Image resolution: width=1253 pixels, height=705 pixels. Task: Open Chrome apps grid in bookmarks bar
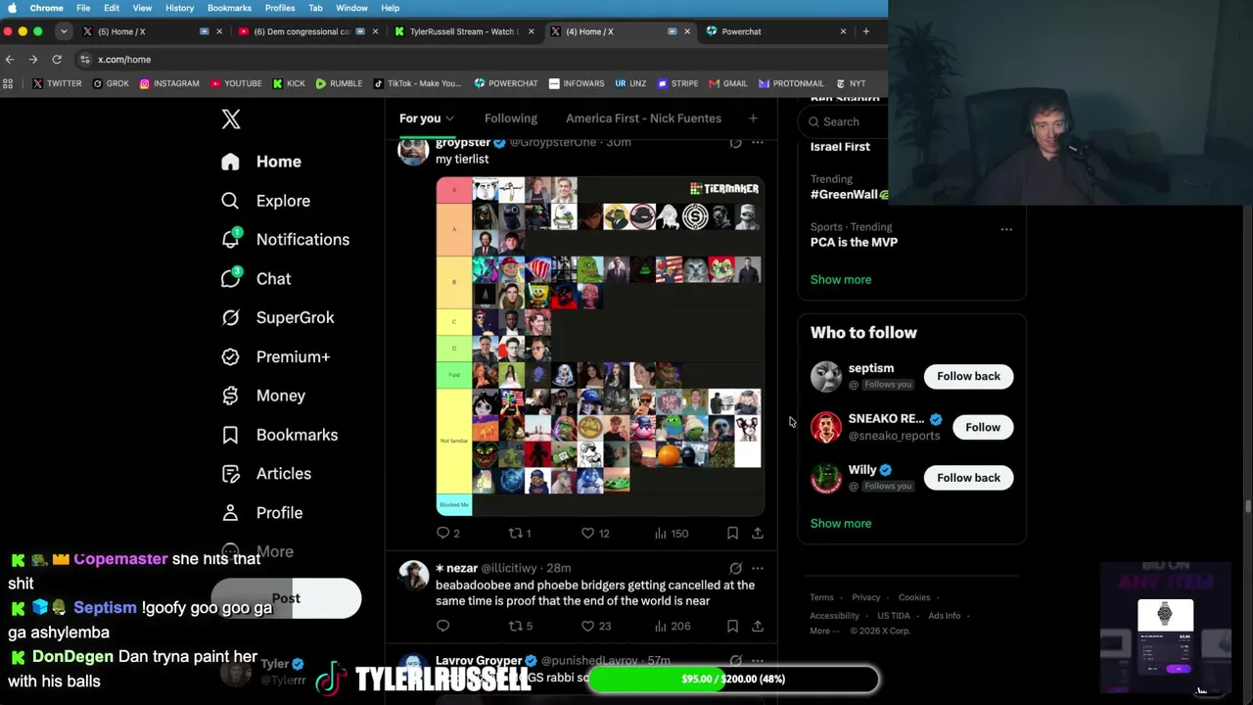pos(9,83)
